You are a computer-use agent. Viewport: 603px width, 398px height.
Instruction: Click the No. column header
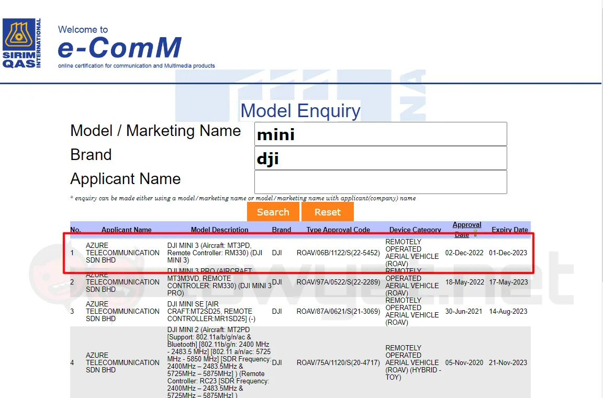pos(76,230)
